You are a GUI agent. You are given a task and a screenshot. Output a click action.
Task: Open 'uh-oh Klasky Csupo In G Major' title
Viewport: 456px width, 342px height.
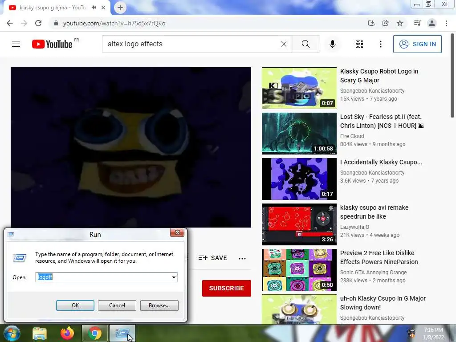[383, 303]
